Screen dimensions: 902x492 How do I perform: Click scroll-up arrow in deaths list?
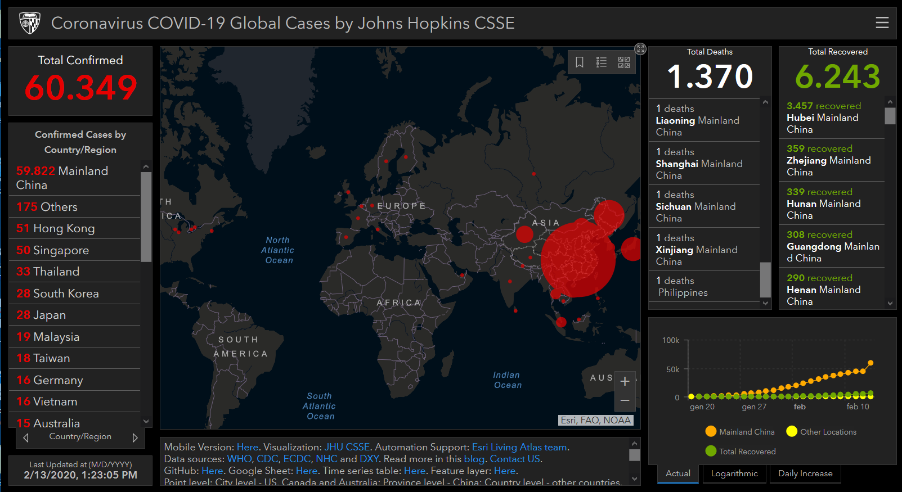coord(765,103)
